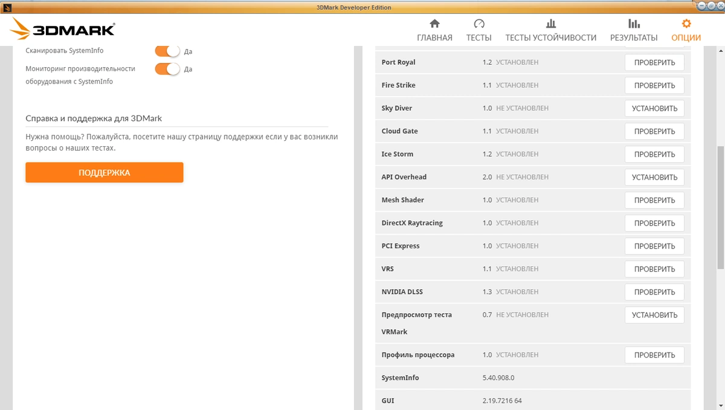Click the SystemInfo version 5.40.908.0
Image resolution: width=725 pixels, height=410 pixels.
click(498, 378)
